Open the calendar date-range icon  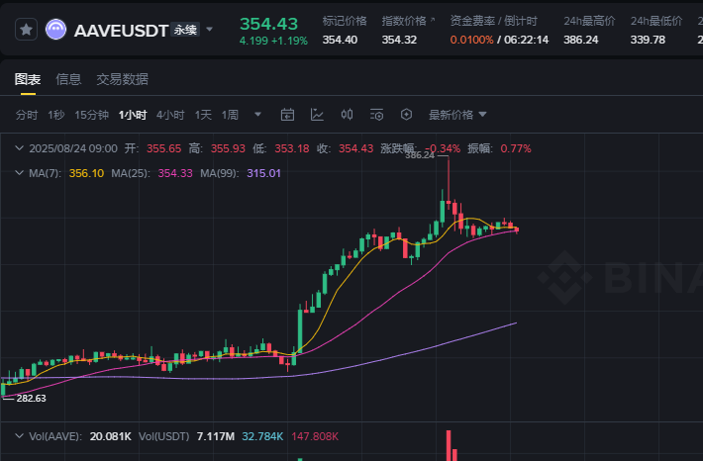tap(288, 115)
